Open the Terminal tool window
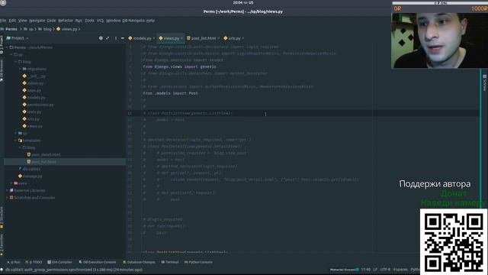 tap(170, 262)
